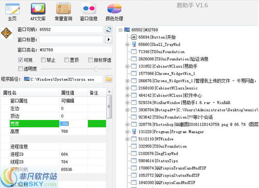The height and width of the screenshot is (188, 259).
Task: Open the API文库 library icon
Action: tap(38, 12)
